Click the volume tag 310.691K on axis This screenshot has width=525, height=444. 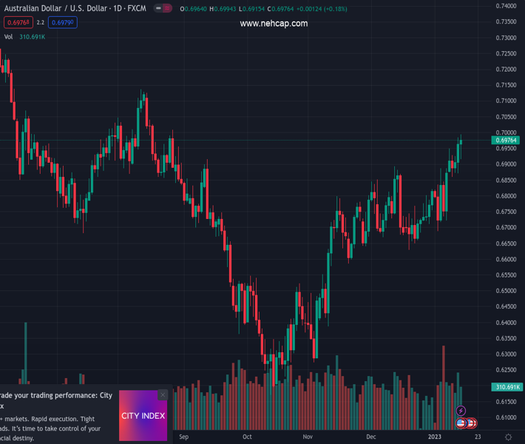click(x=506, y=387)
